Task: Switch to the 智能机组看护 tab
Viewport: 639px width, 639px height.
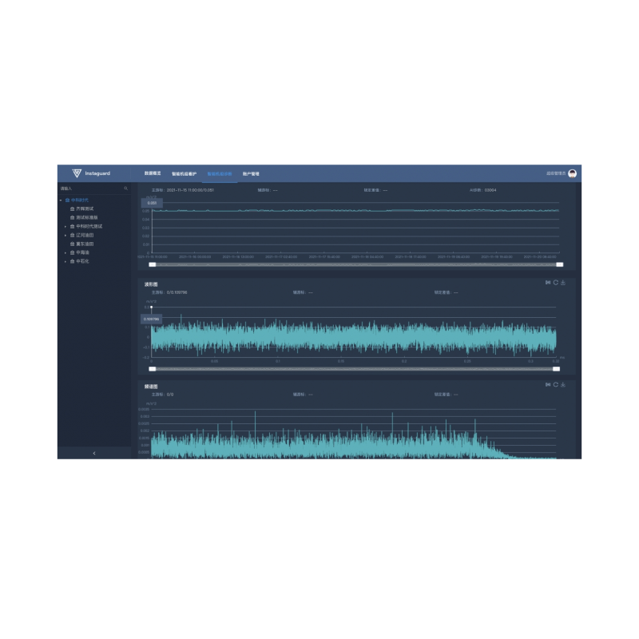Action: 184,173
